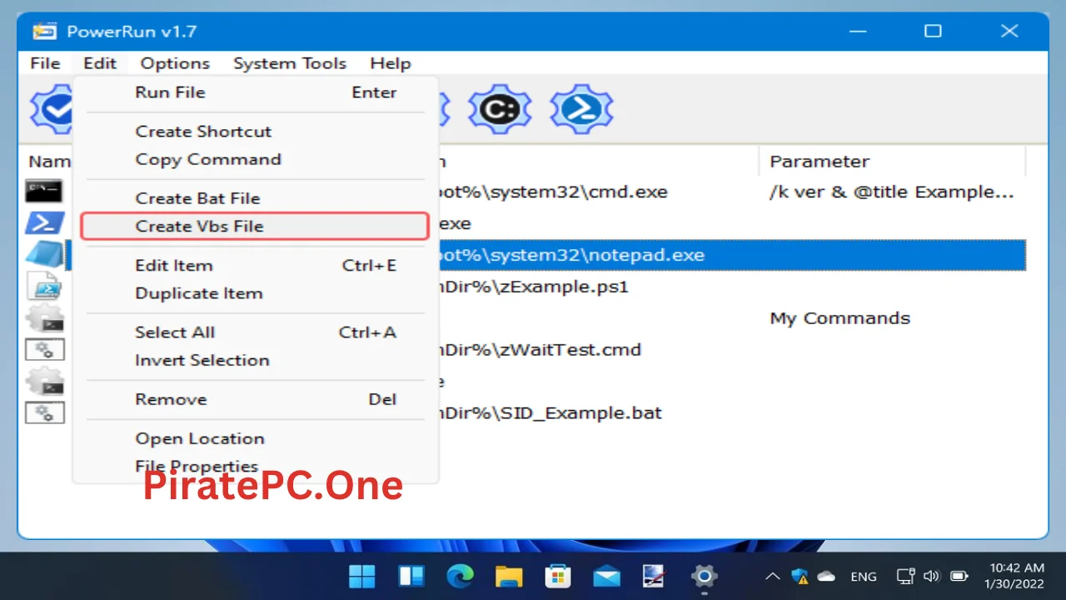Choose Run File from the Edit menu
1066x600 pixels.
[256, 92]
